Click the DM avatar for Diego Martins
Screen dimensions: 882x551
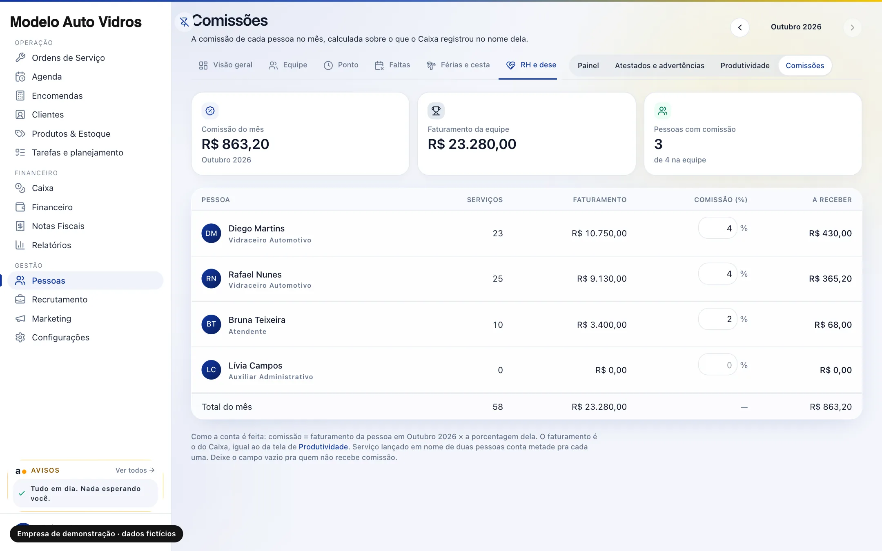point(211,233)
